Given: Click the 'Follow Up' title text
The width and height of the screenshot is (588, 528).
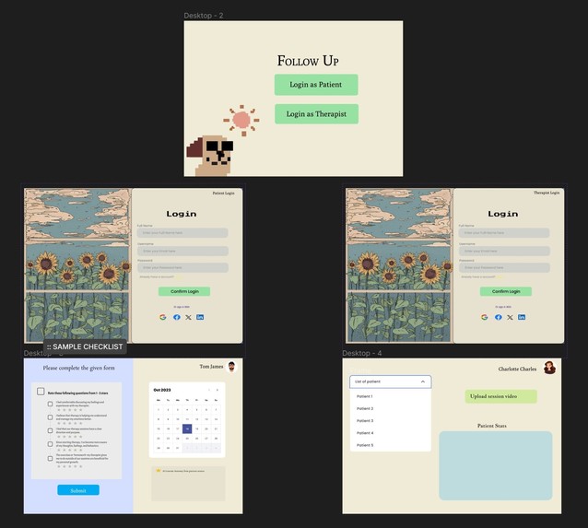Looking at the screenshot, I should click(x=308, y=61).
